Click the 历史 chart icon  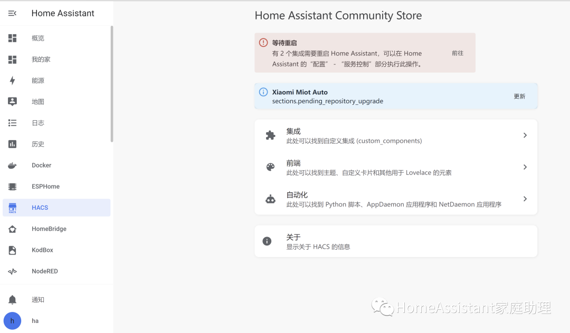click(x=12, y=144)
